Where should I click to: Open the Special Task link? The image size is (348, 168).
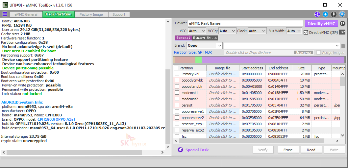197,150
